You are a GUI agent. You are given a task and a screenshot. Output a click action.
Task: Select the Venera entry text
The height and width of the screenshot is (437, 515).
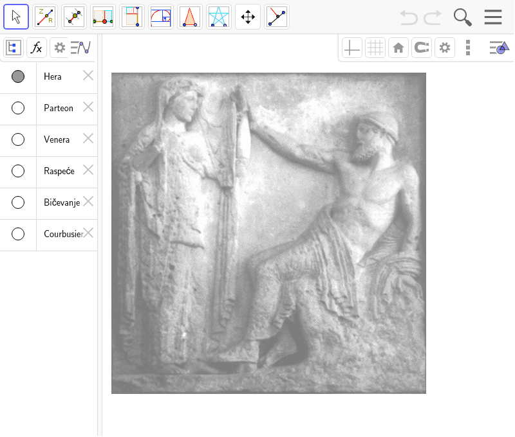click(57, 139)
